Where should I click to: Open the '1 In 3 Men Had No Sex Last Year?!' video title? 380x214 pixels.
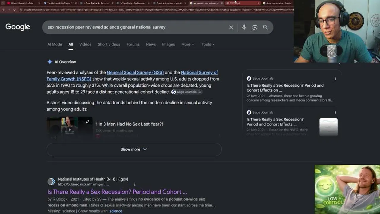(x=129, y=124)
